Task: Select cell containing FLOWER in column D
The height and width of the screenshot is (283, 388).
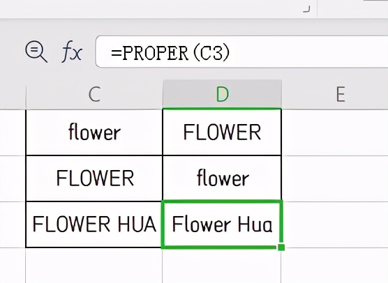Action: tap(222, 132)
